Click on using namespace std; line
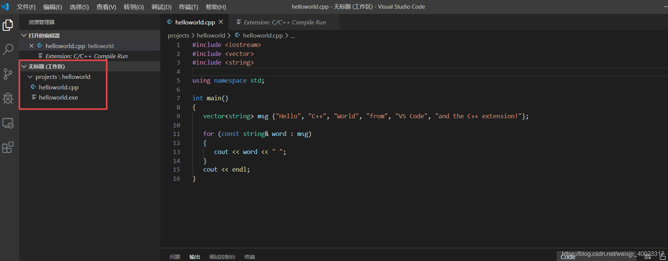 (228, 80)
